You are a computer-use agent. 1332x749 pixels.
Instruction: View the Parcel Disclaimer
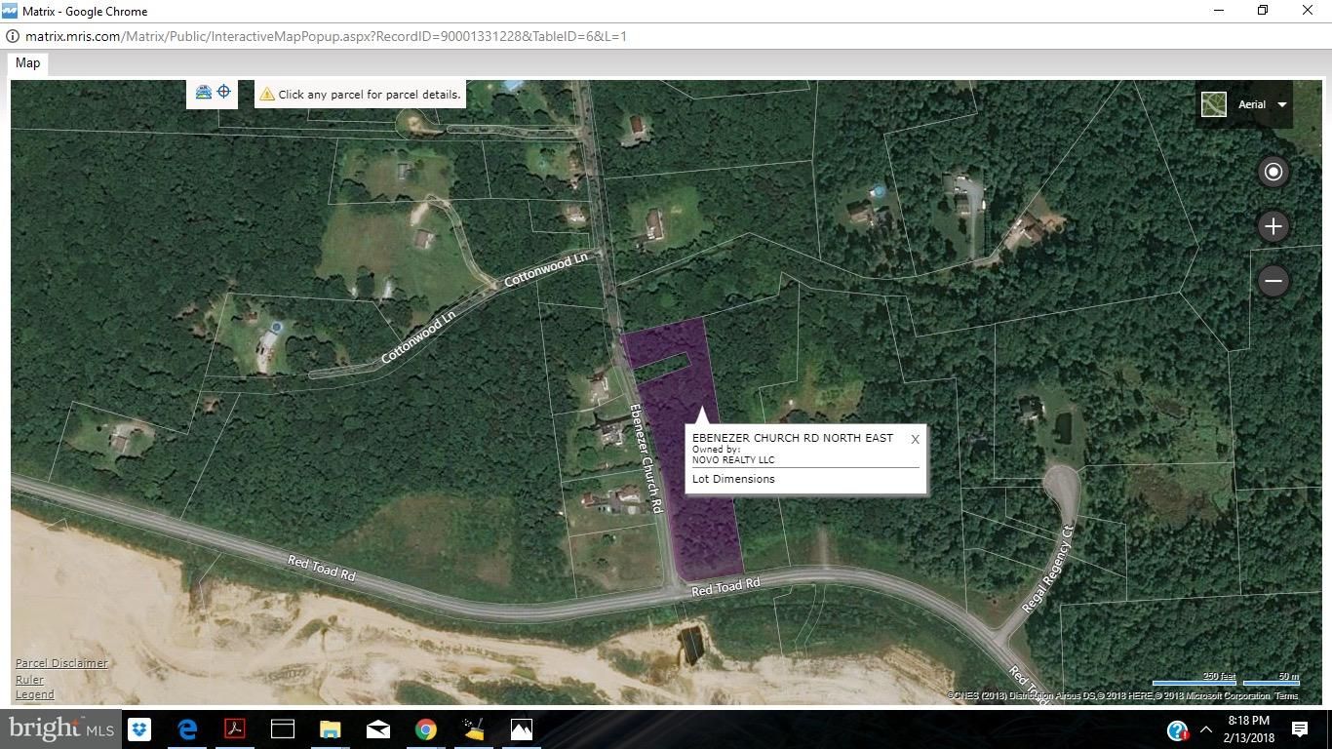pos(61,662)
